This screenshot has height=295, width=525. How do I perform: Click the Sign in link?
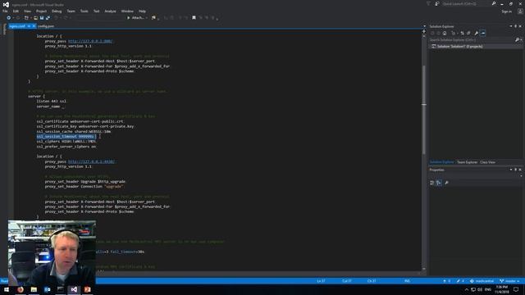[507, 11]
